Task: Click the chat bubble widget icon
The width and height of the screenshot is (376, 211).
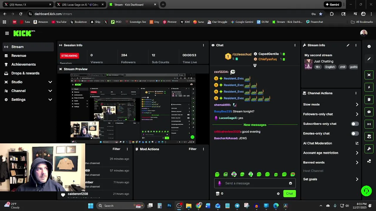Action: tap(369, 112)
